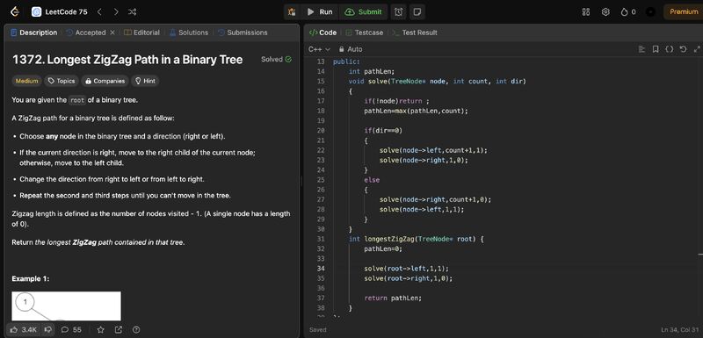Show the Companies tag
This screenshot has width=703, height=338.
point(105,81)
